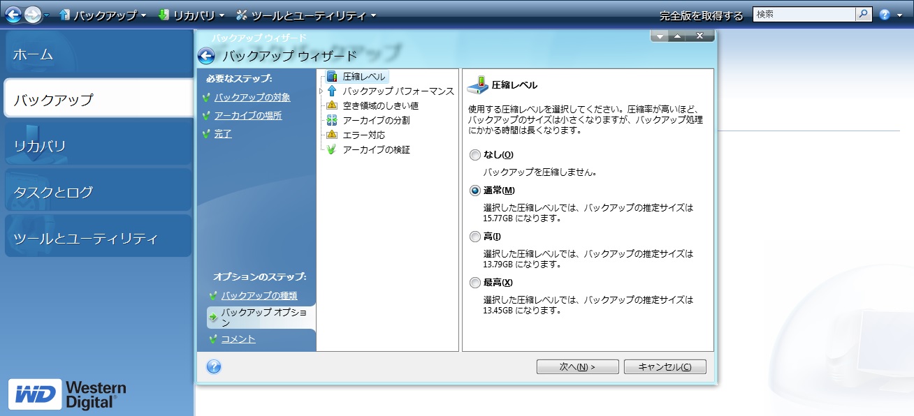Expand バックアップ パフォーマンス tree node

321,91
